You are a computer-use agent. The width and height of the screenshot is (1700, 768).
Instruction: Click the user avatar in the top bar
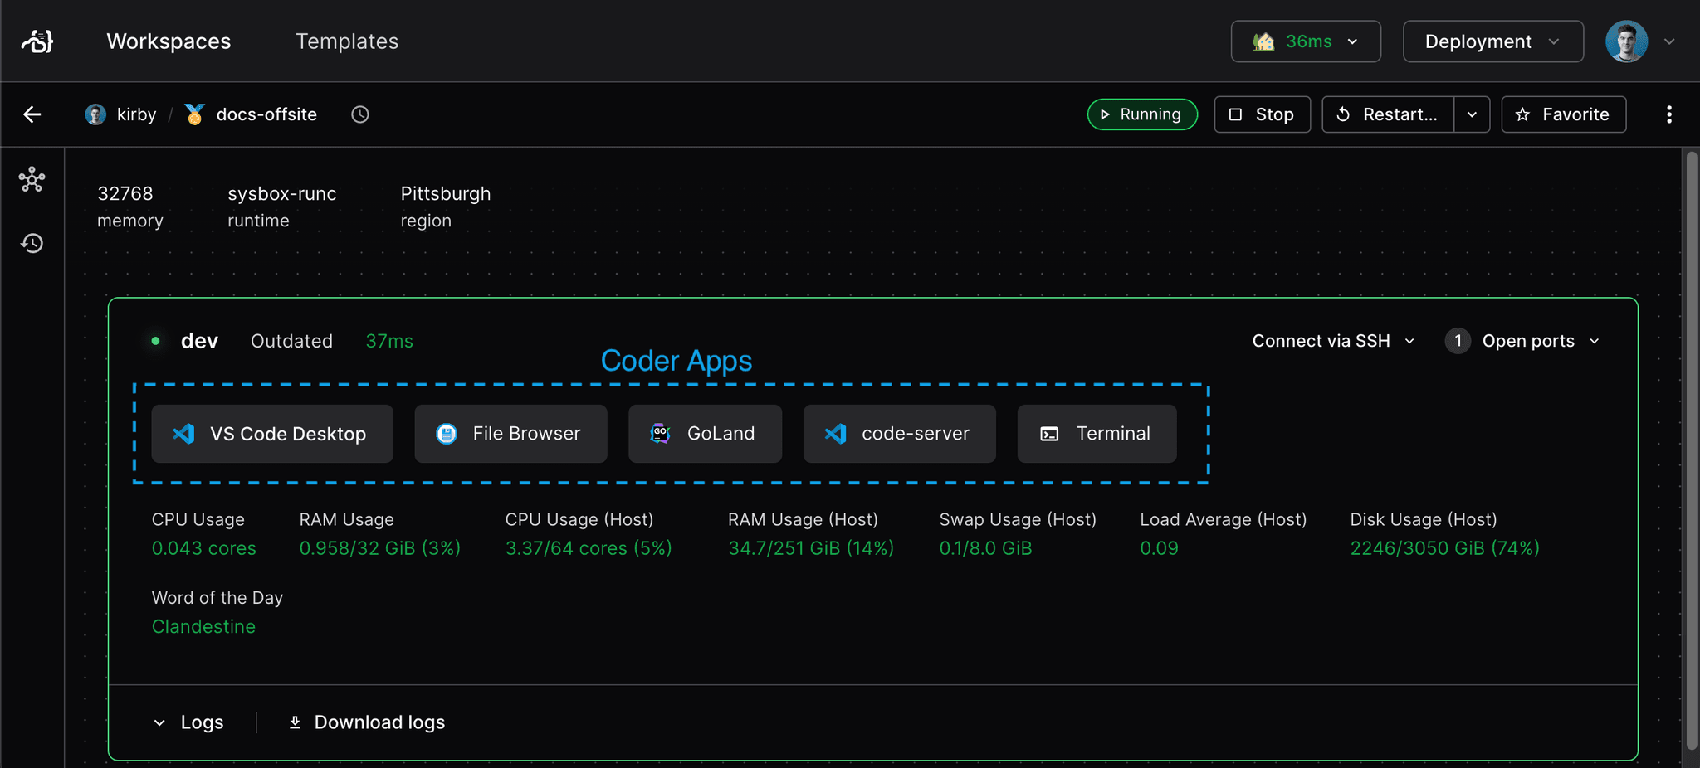[x=1626, y=41]
